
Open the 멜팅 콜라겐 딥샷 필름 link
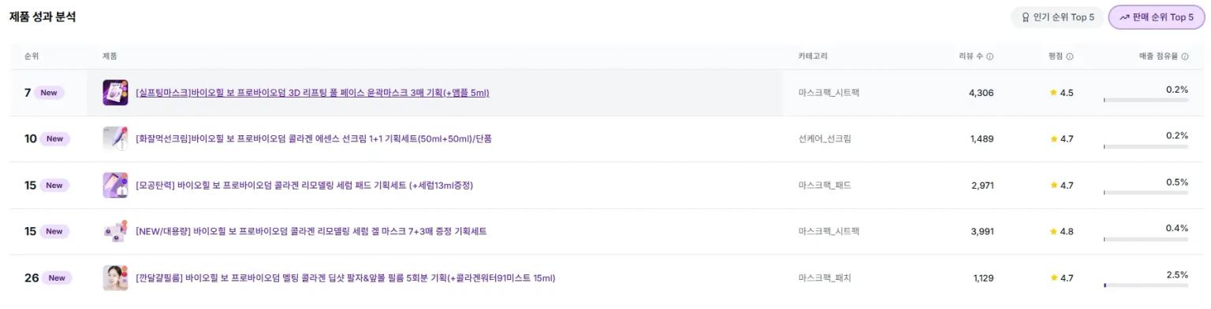tap(345, 278)
